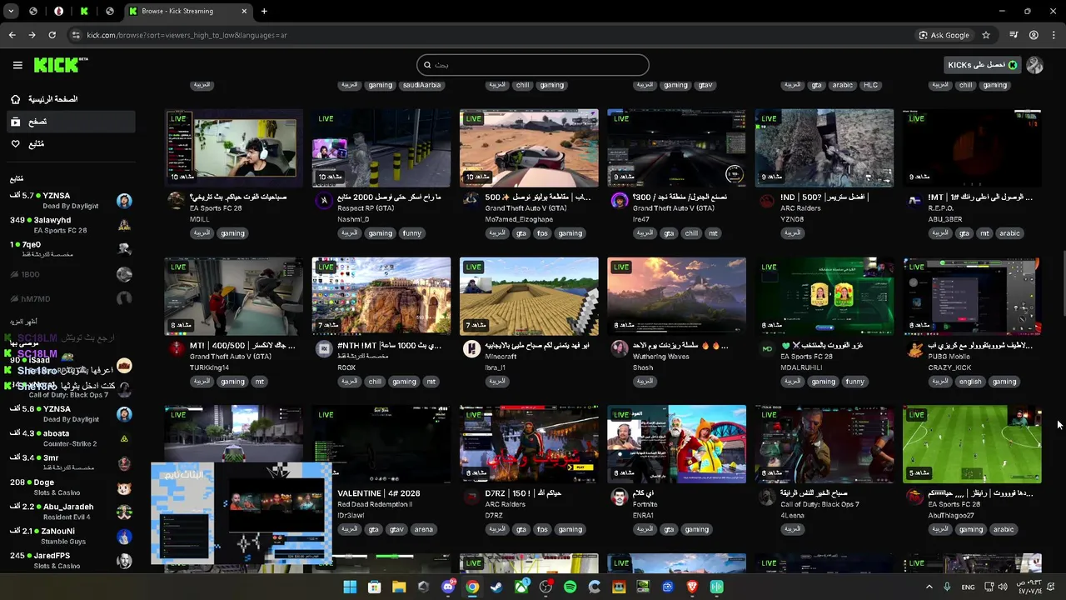
Task: Open Doge Slots & Casino channel in sidebar
Action: (x=70, y=487)
